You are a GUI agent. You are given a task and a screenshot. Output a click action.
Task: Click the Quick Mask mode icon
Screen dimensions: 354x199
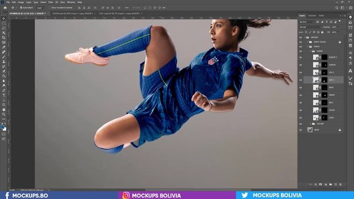(x=4, y=134)
